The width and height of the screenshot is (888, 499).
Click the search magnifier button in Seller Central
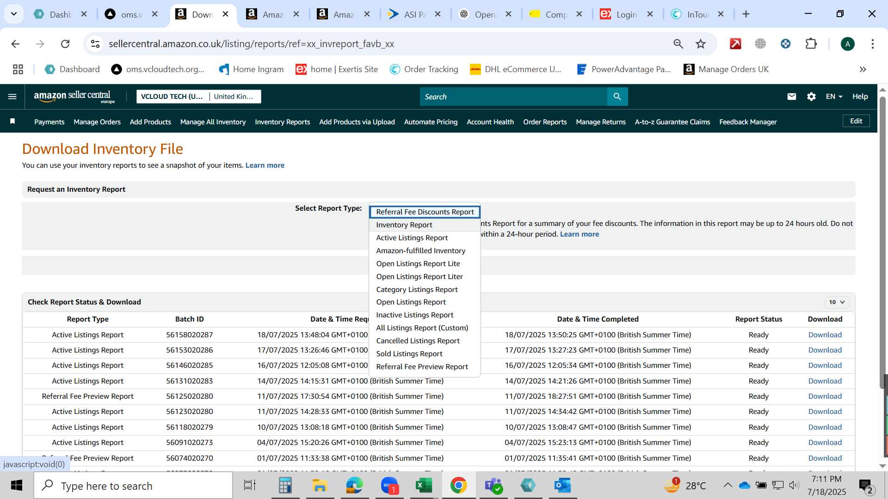(x=617, y=97)
